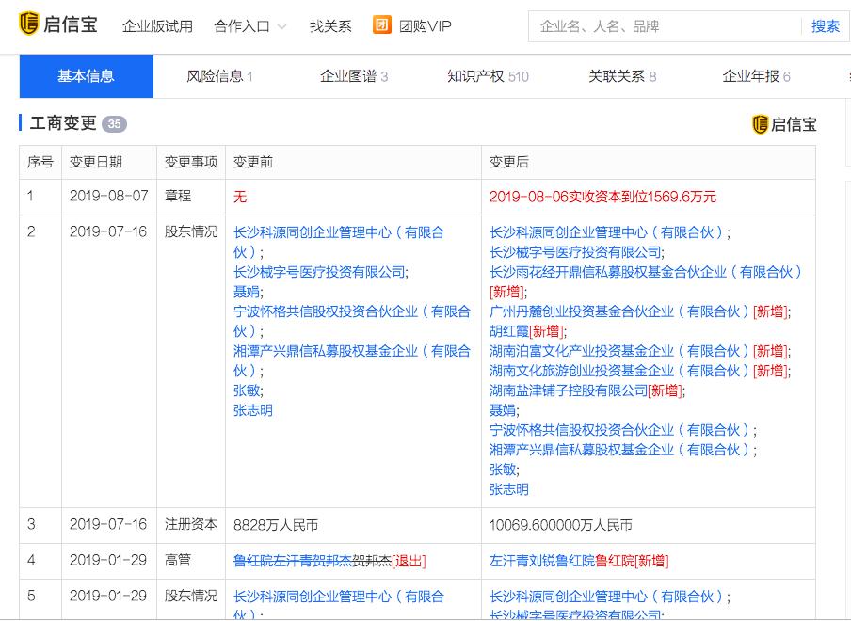
Task: Open the 企业图谱 tab
Action: (354, 76)
